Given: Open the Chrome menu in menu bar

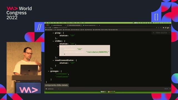Looking at the screenshot, I should 50,23.
